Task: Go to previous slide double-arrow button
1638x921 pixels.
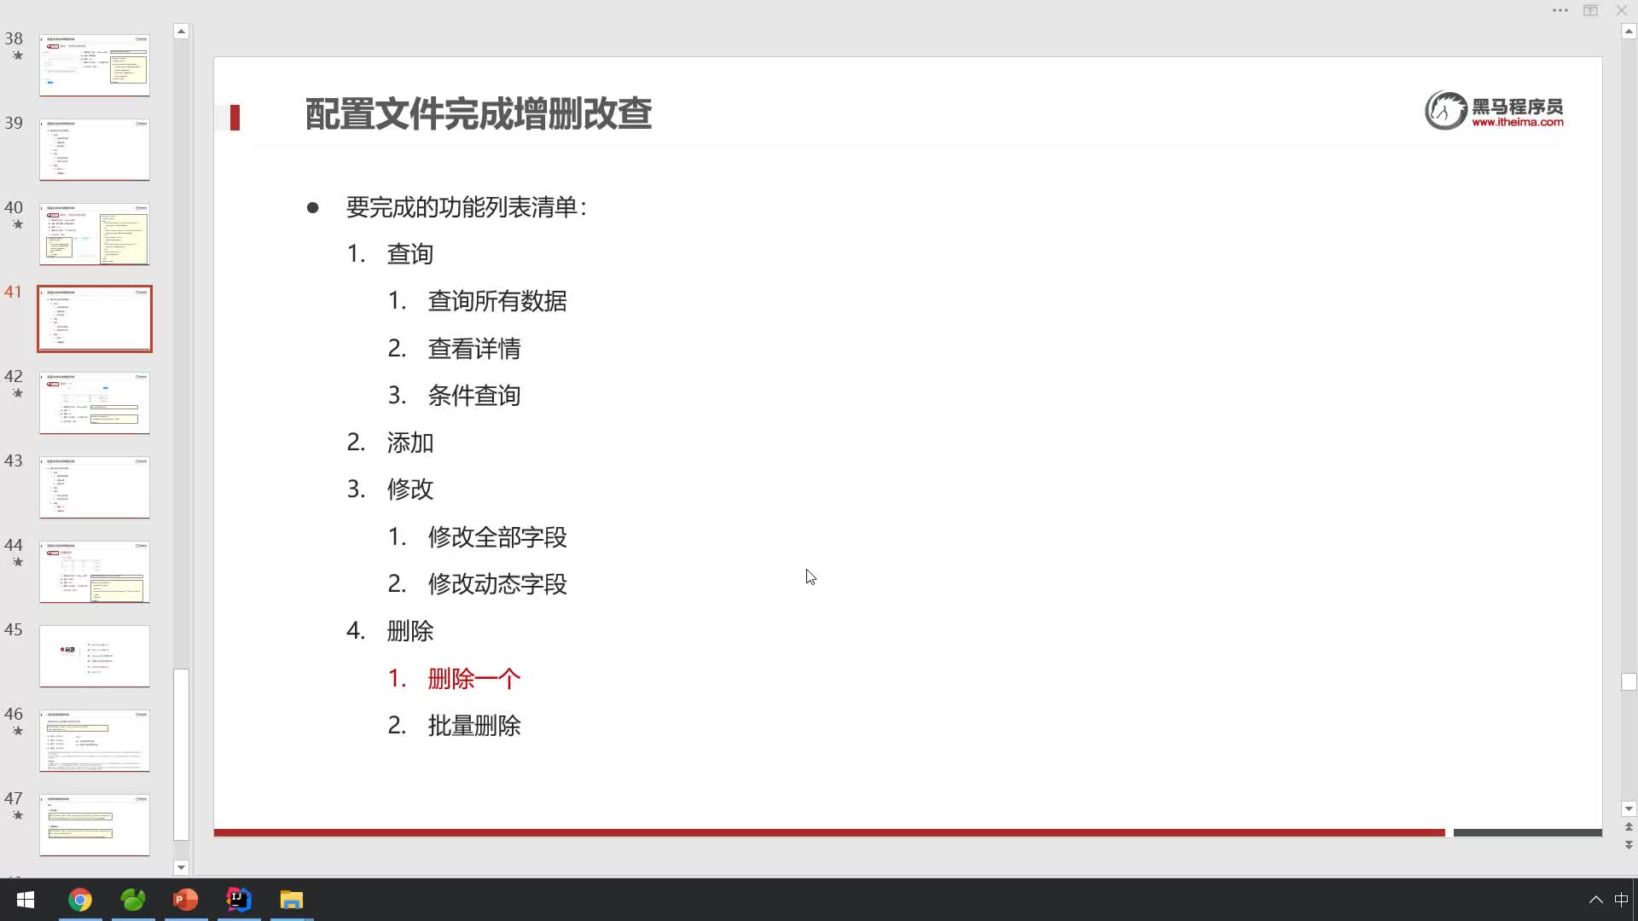Action: tap(1629, 827)
